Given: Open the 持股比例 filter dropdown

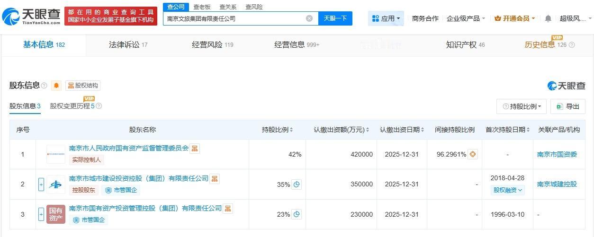Looking at the screenshot, I should 522,106.
